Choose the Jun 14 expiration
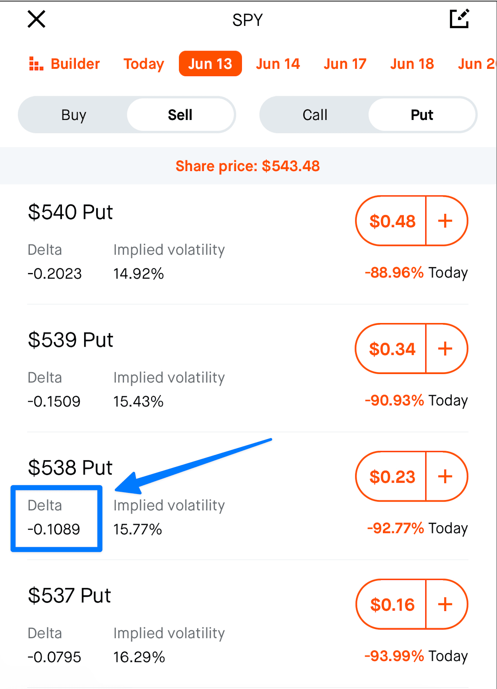Image resolution: width=497 pixels, height=689 pixels. (278, 64)
